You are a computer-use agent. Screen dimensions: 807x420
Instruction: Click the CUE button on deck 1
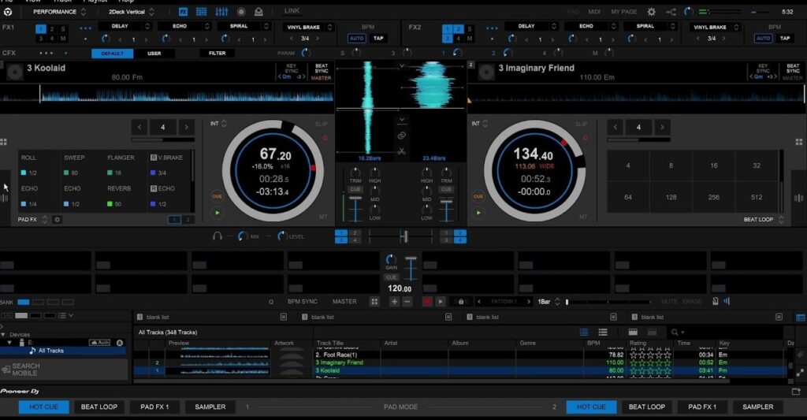(x=218, y=196)
